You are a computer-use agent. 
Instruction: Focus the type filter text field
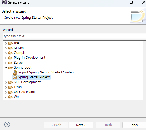point(74,36)
